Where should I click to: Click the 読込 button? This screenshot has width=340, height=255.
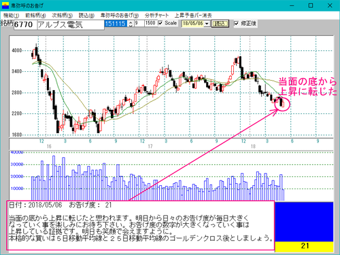click(220, 24)
